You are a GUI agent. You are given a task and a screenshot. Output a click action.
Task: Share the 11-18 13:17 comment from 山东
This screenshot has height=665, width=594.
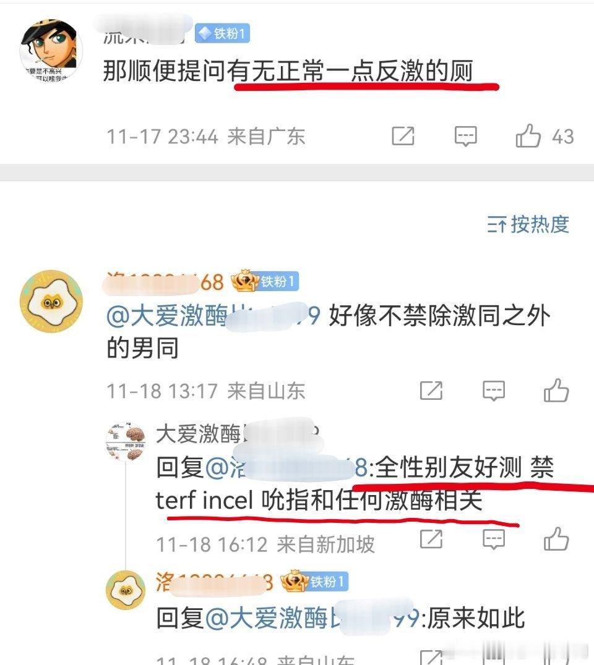(431, 390)
